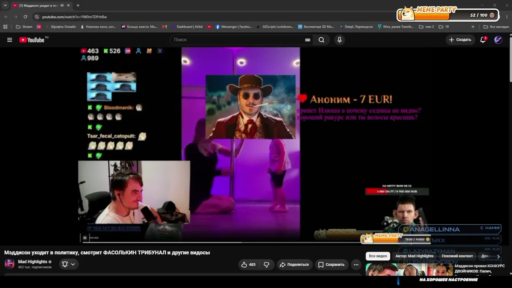Open the Шрифты Онлайн bookmark
The width and height of the screenshot is (512, 288).
point(60,27)
